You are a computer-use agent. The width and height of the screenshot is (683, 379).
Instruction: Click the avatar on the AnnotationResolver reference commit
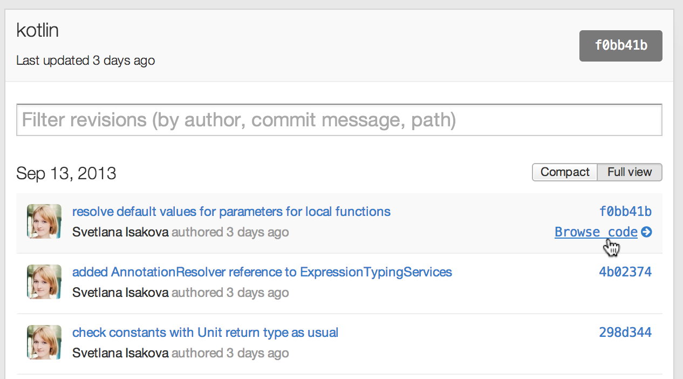click(x=44, y=282)
